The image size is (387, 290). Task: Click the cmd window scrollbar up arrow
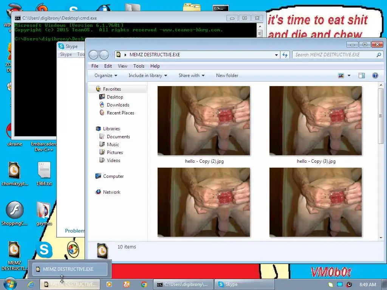coord(260,26)
